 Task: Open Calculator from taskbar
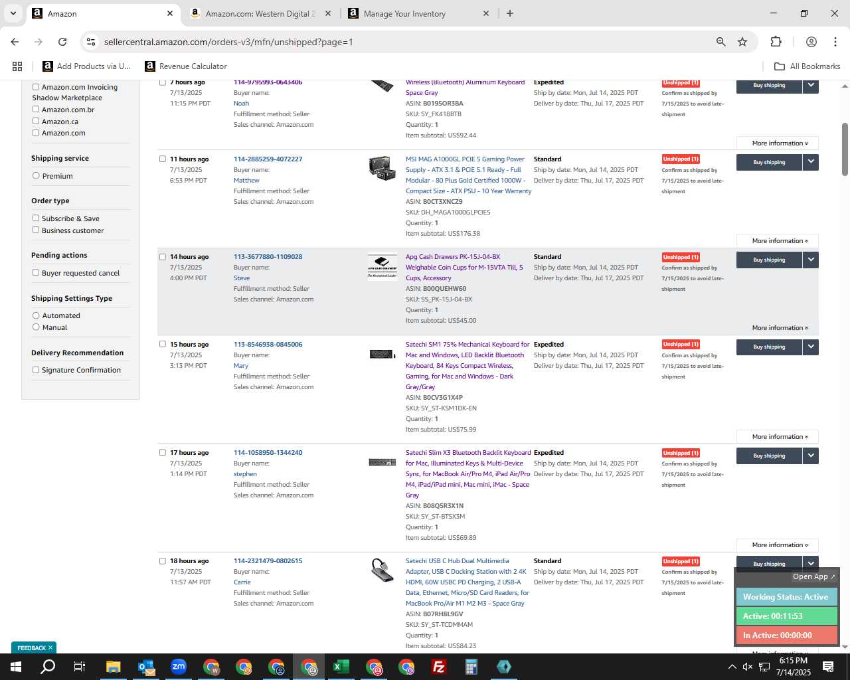coord(471,667)
